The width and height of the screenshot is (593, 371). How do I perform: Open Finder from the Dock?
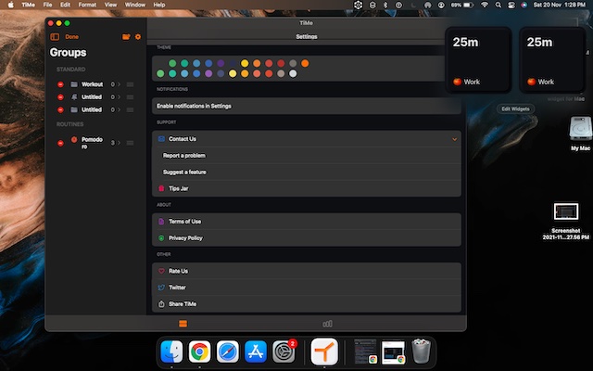(x=171, y=352)
